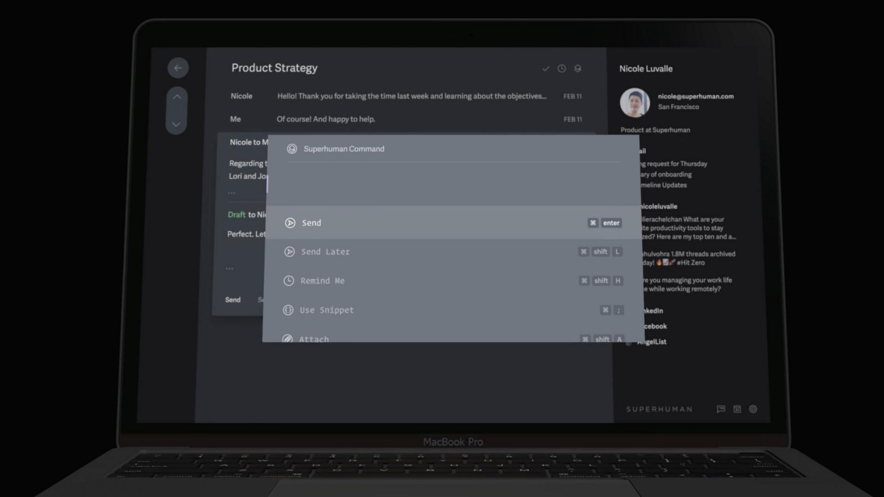Open the LinkedIn profile link
This screenshot has width=884, height=497.
pos(653,311)
